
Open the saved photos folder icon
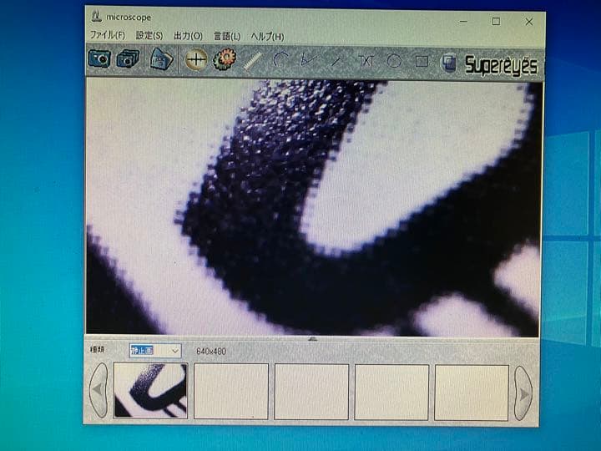[x=161, y=59]
